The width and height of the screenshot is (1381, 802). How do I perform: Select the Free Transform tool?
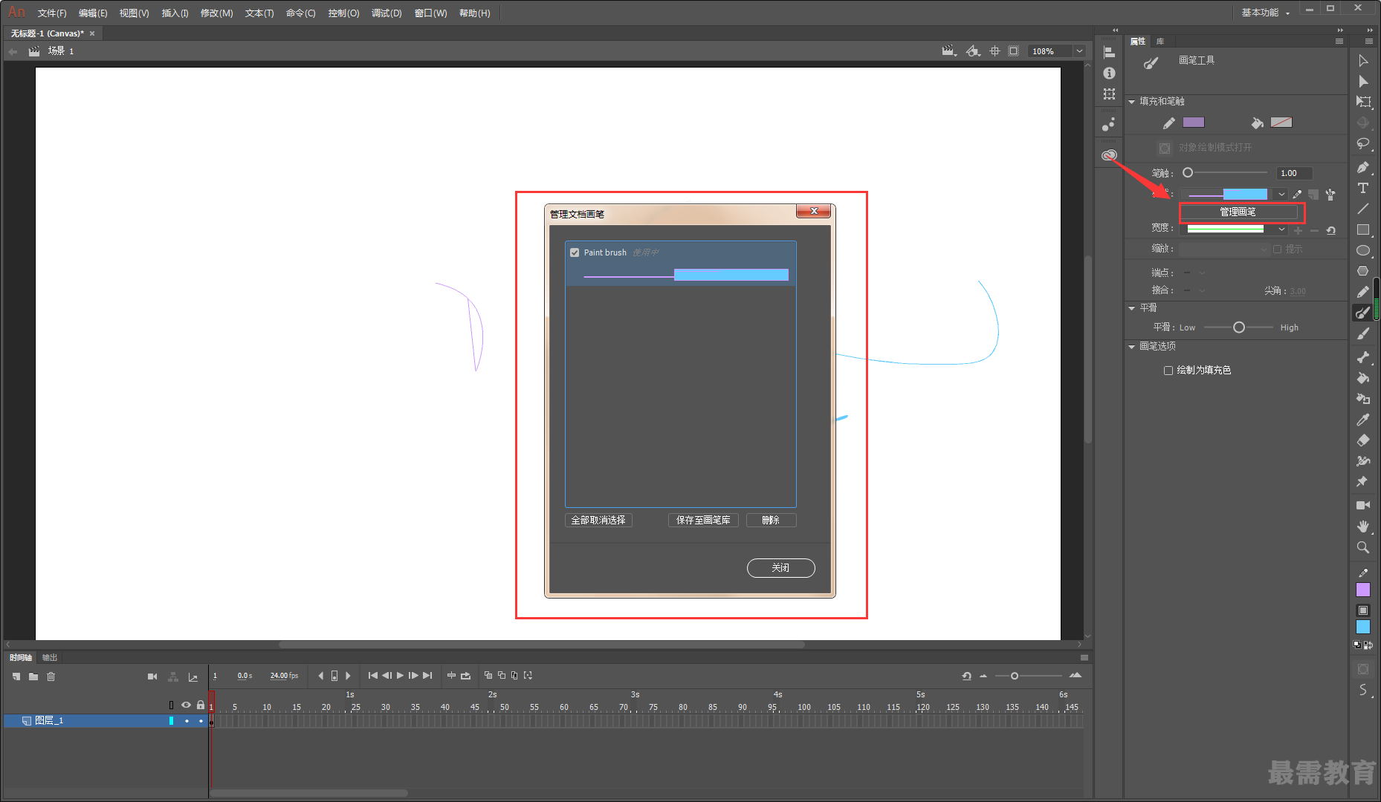[1363, 102]
